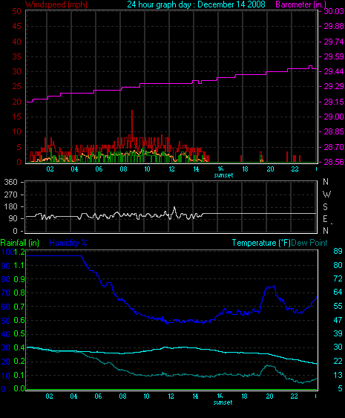
Task: Click the 50 mph windspeed scale label
Action: click(16, 11)
